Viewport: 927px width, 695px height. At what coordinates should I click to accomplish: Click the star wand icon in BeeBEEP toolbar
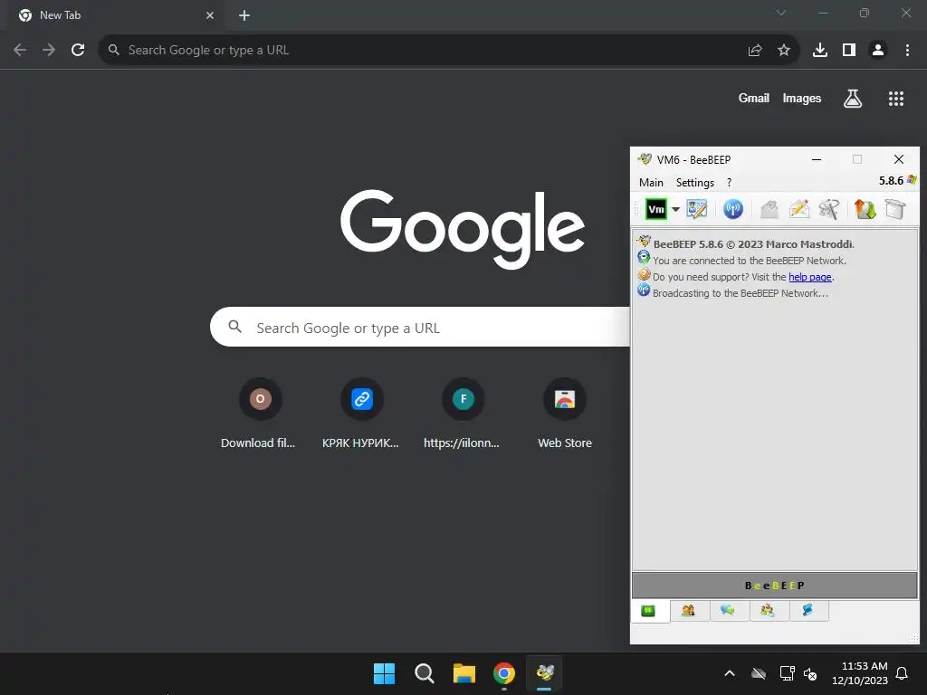coord(829,209)
